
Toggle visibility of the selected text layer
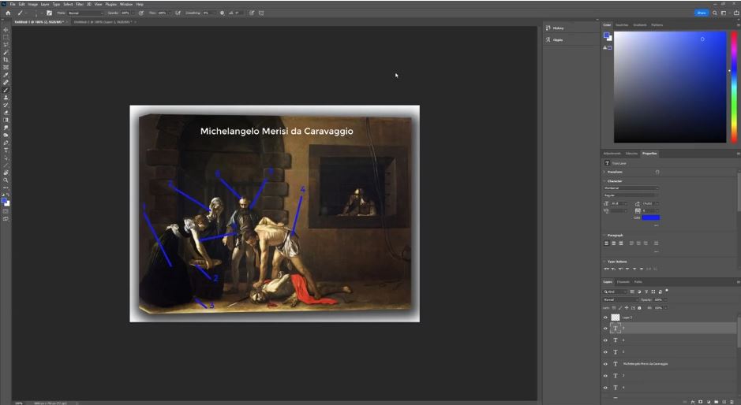click(606, 329)
